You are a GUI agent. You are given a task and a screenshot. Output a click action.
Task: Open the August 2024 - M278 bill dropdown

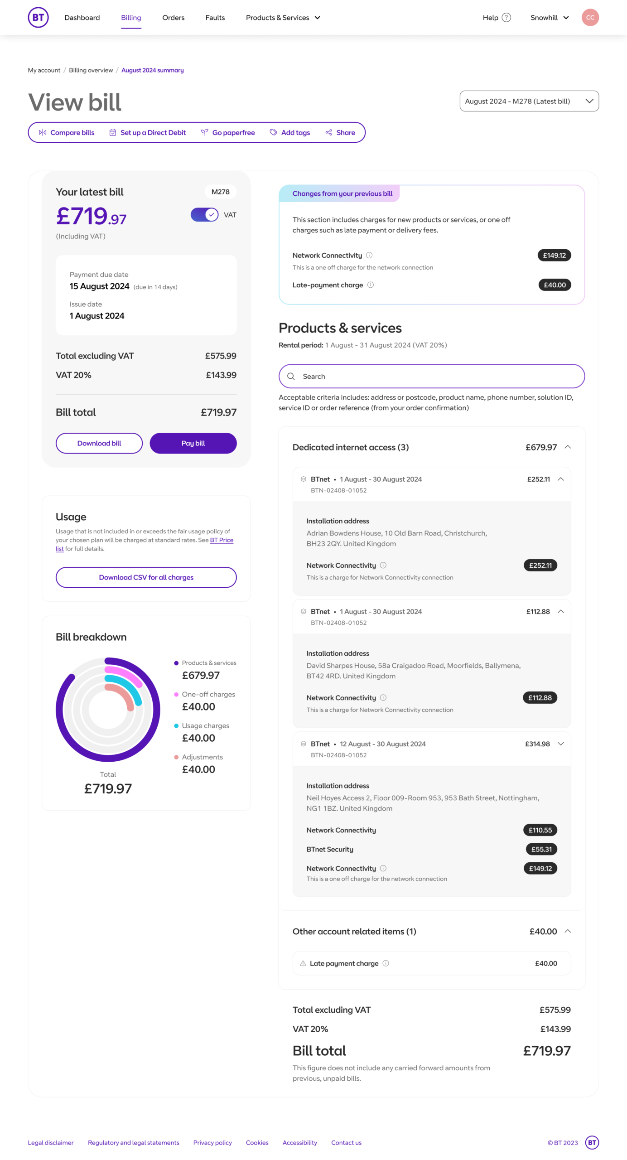(x=529, y=101)
